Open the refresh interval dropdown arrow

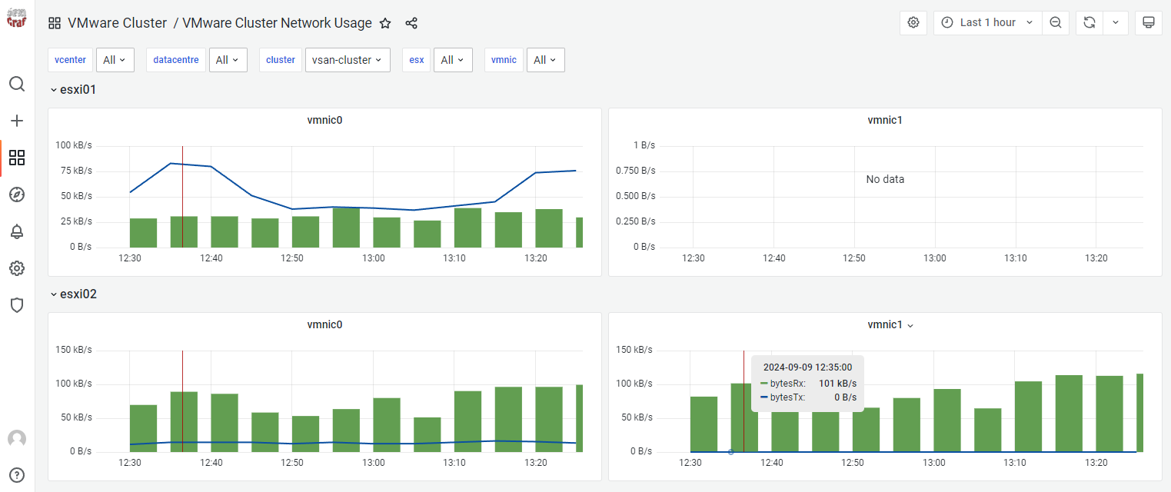tap(1116, 22)
